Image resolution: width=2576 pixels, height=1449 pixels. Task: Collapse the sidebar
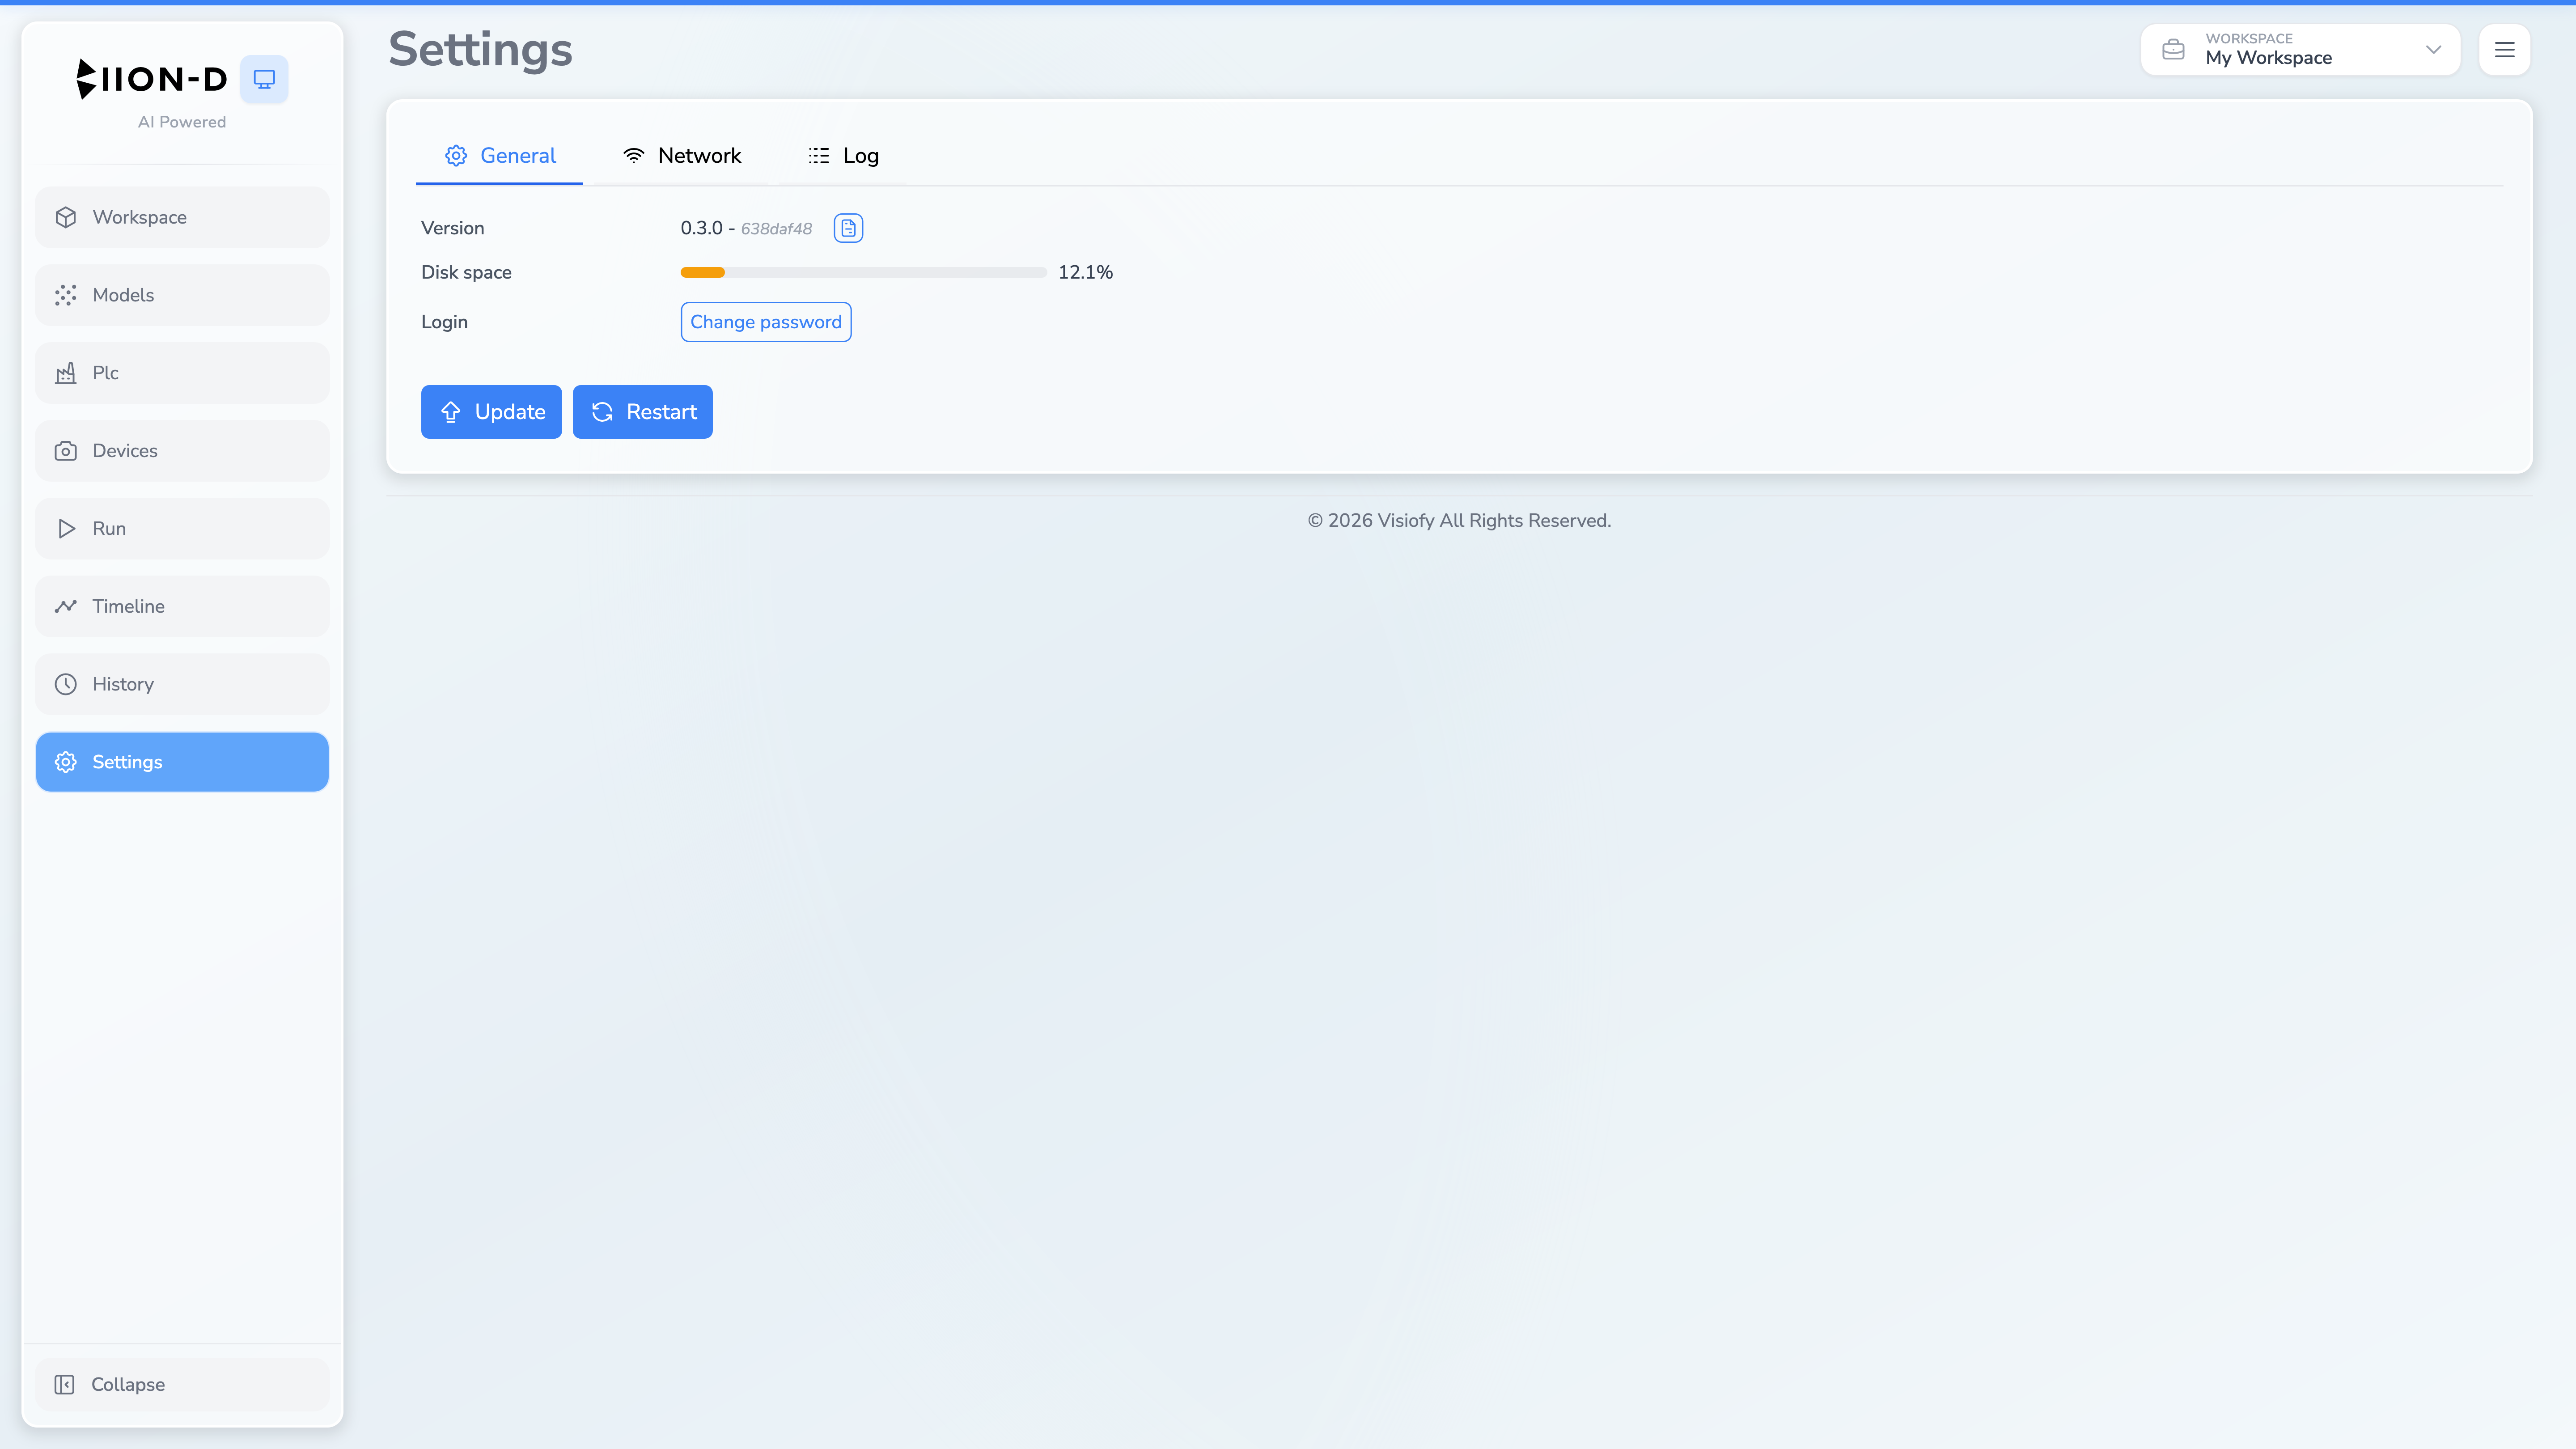click(182, 1384)
